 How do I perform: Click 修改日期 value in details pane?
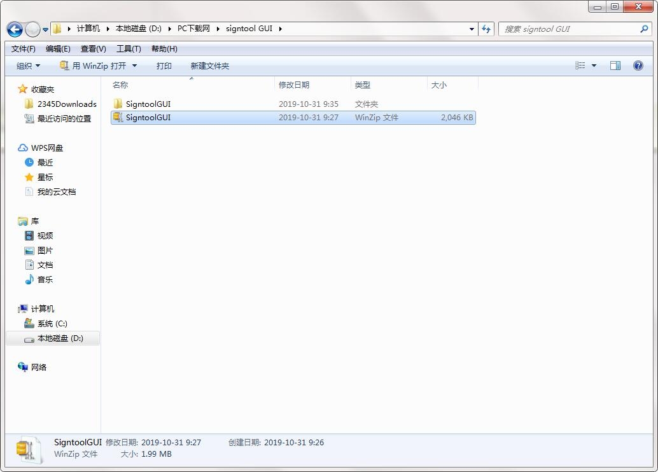click(x=171, y=442)
